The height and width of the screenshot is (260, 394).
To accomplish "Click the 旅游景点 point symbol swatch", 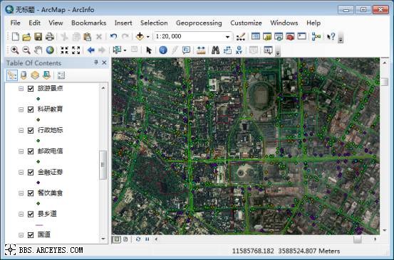I will [38, 99].
